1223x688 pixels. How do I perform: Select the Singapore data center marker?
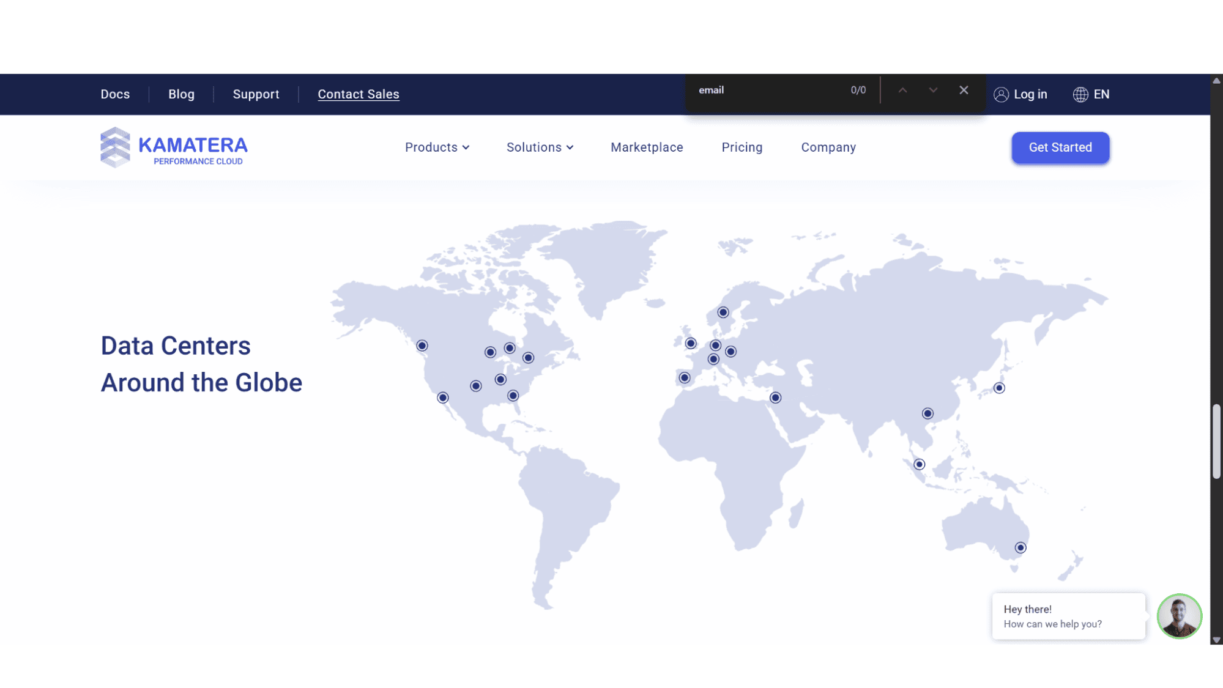coord(919,465)
